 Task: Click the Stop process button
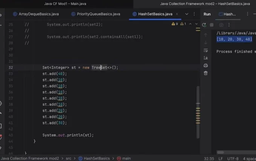[x=212, y=25]
